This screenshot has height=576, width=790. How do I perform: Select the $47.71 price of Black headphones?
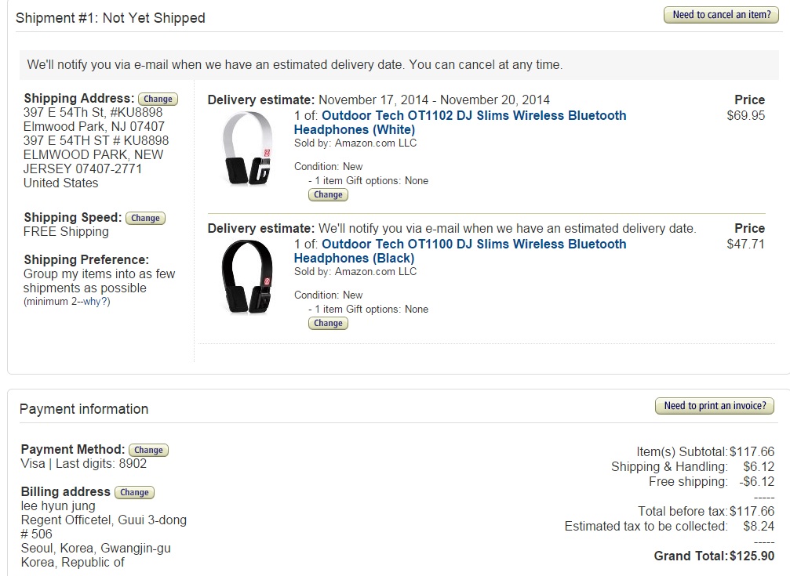pos(745,245)
